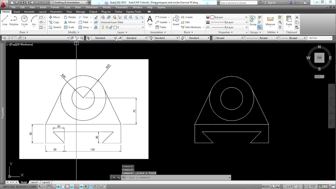
Task: Open Unsaved Layer State dropdown
Action: [x=122, y=22]
